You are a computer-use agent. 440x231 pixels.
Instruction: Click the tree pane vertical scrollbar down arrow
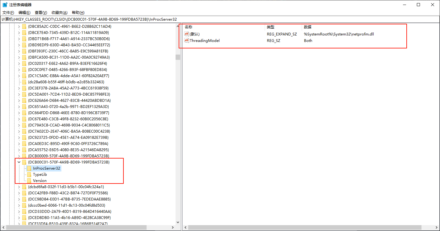coord(178,222)
